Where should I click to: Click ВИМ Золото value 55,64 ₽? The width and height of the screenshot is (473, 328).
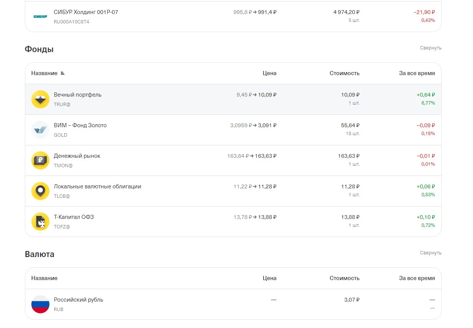[x=350, y=125]
